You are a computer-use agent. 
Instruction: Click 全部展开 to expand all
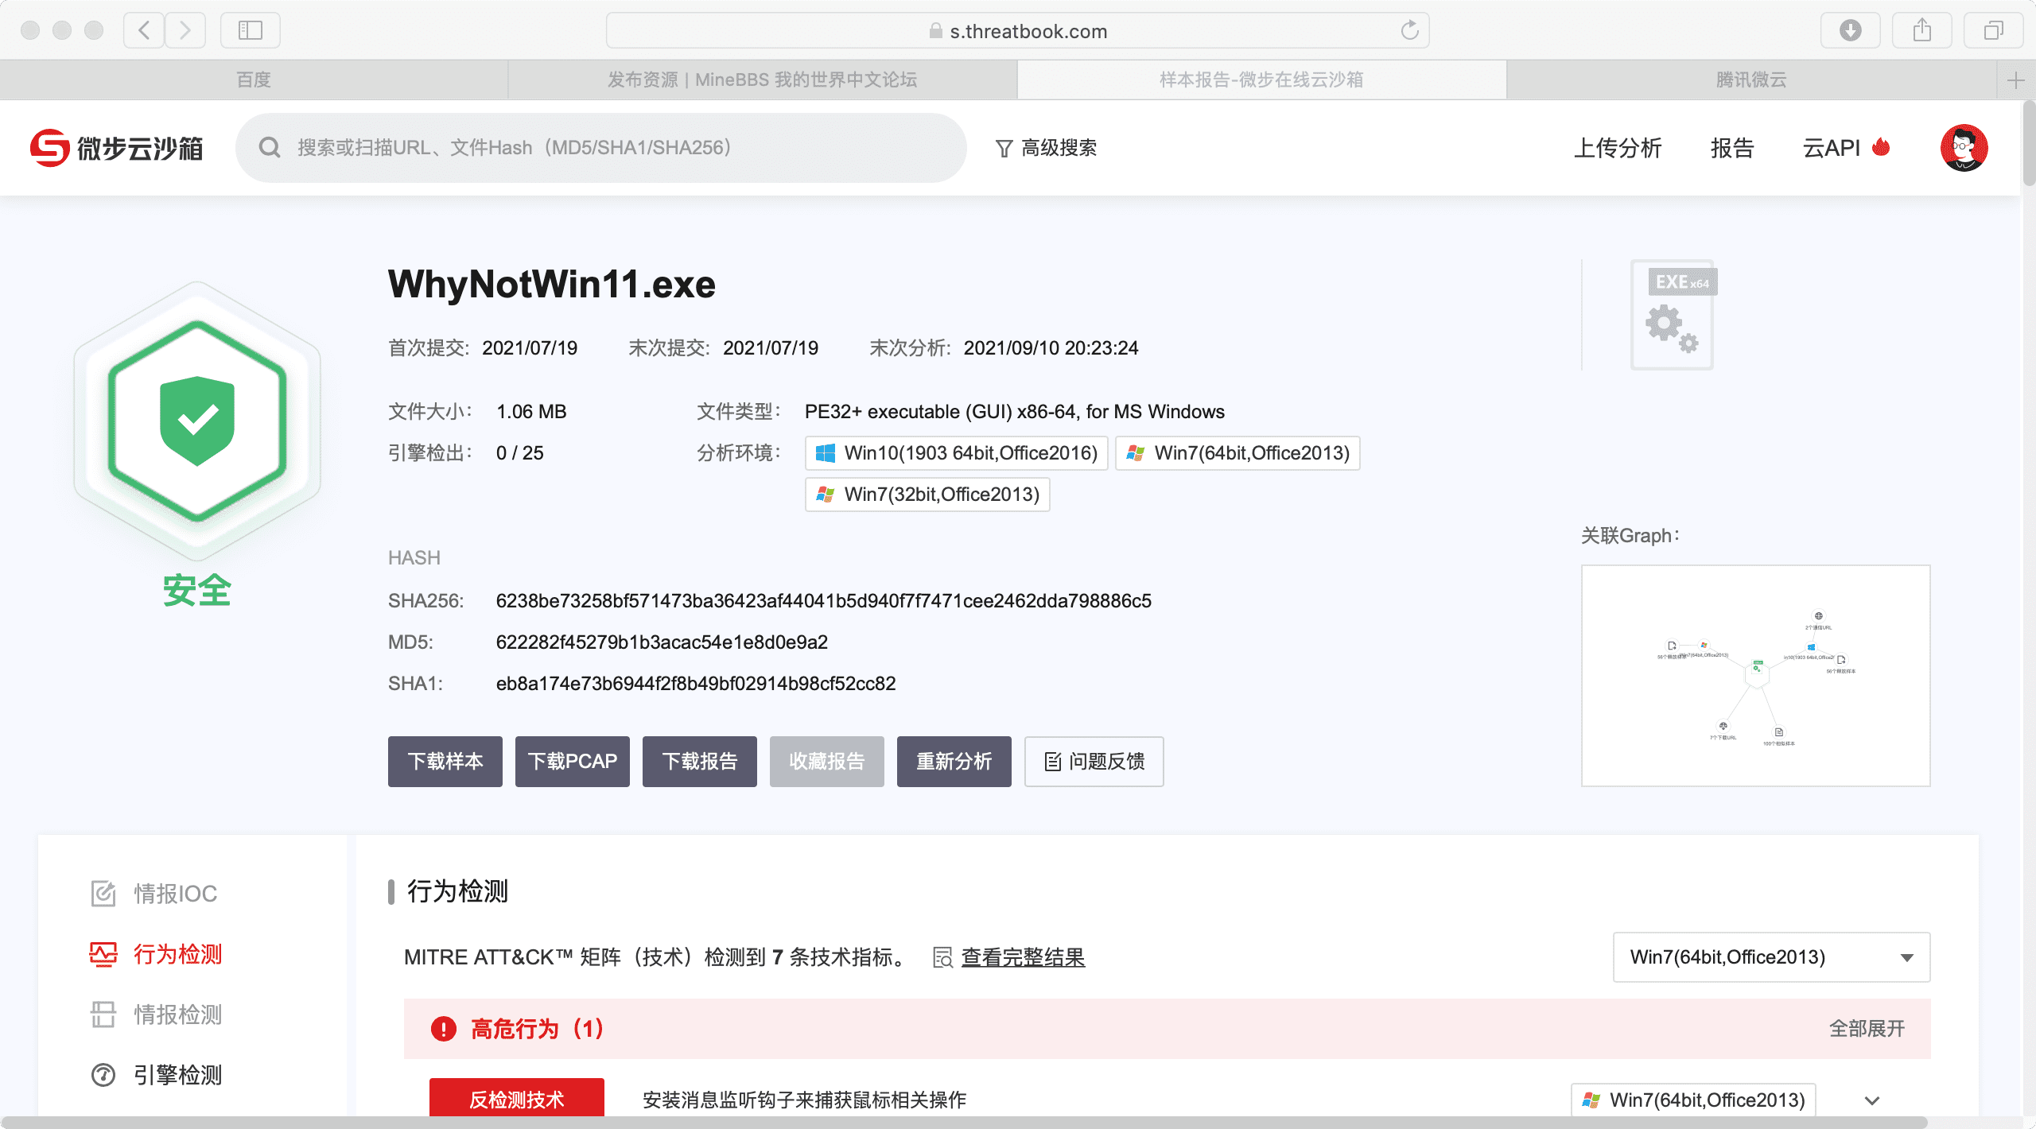click(1867, 1029)
